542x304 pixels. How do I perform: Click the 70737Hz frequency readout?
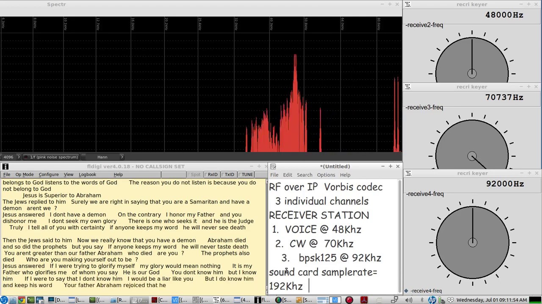[x=504, y=97]
